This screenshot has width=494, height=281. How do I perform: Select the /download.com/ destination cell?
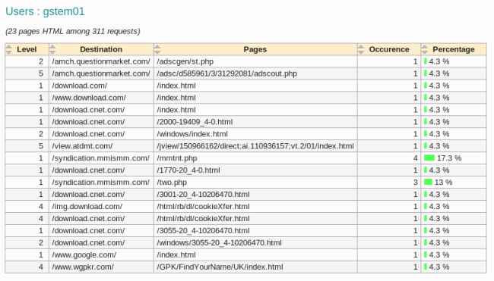point(101,86)
